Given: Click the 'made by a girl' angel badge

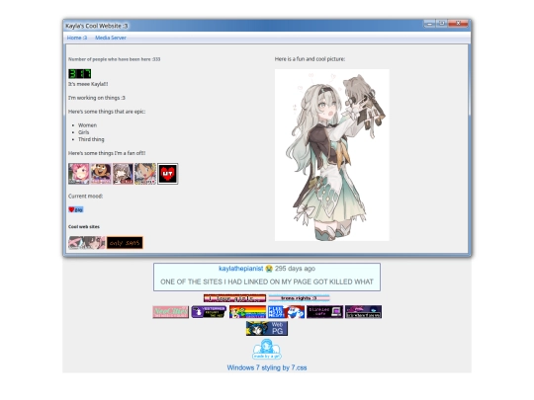Looking at the screenshot, I should 267,349.
